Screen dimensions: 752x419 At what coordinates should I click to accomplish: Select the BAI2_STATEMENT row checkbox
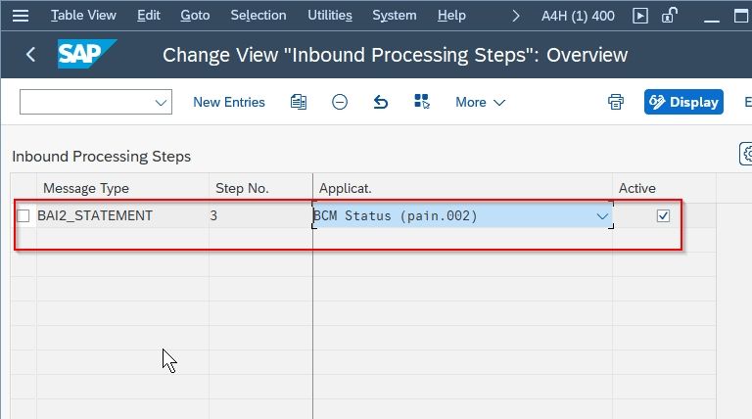23,215
